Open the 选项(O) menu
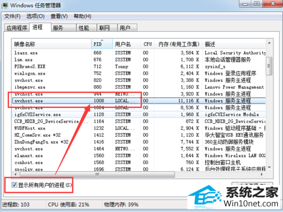The width and height of the screenshot is (283, 212). [x=35, y=16]
